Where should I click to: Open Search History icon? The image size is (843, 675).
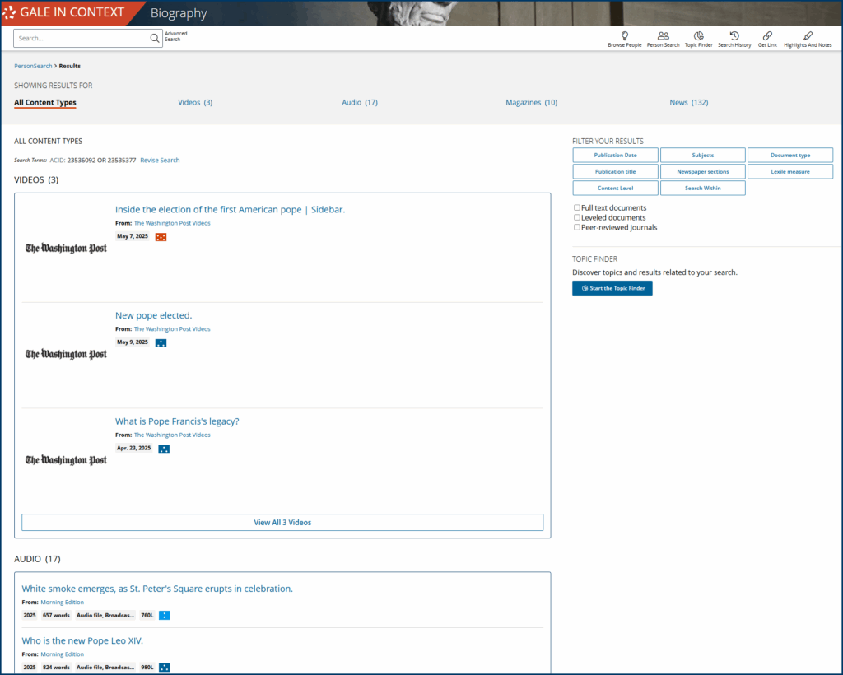734,36
